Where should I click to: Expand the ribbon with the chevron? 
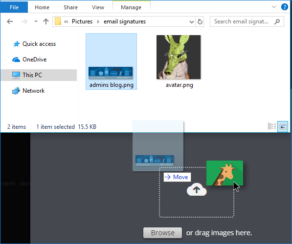pos(274,7)
